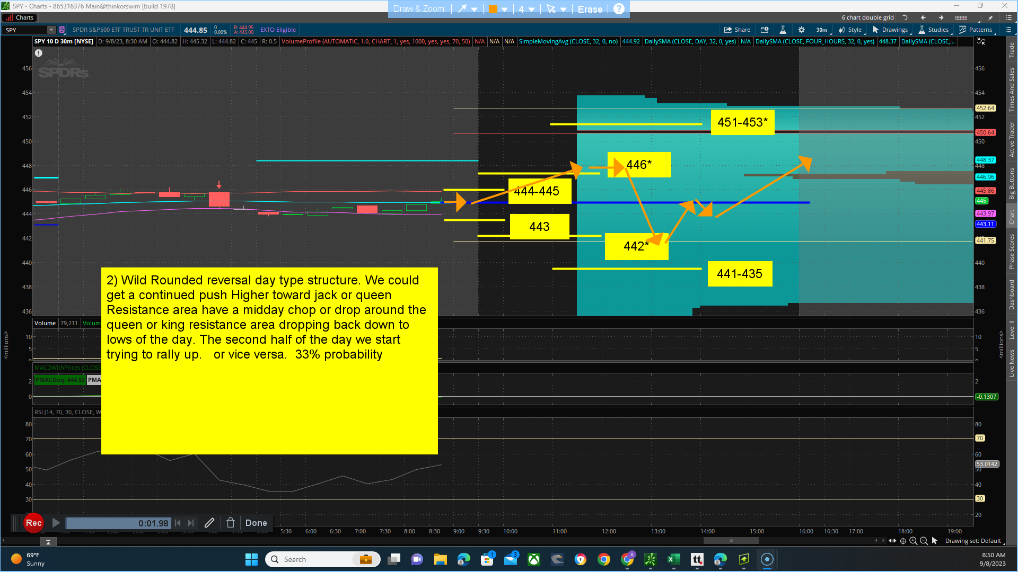The height and width of the screenshot is (572, 1018).
Task: Toggle the yellow warning indicator on chart
Action: tap(39, 53)
